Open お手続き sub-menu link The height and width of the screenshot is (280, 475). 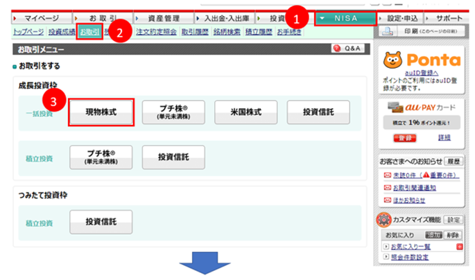[289, 32]
